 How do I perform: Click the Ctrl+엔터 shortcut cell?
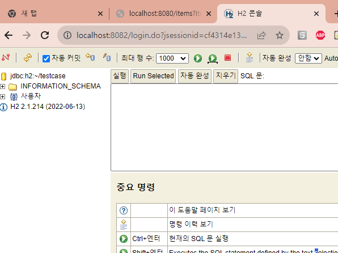click(149, 239)
